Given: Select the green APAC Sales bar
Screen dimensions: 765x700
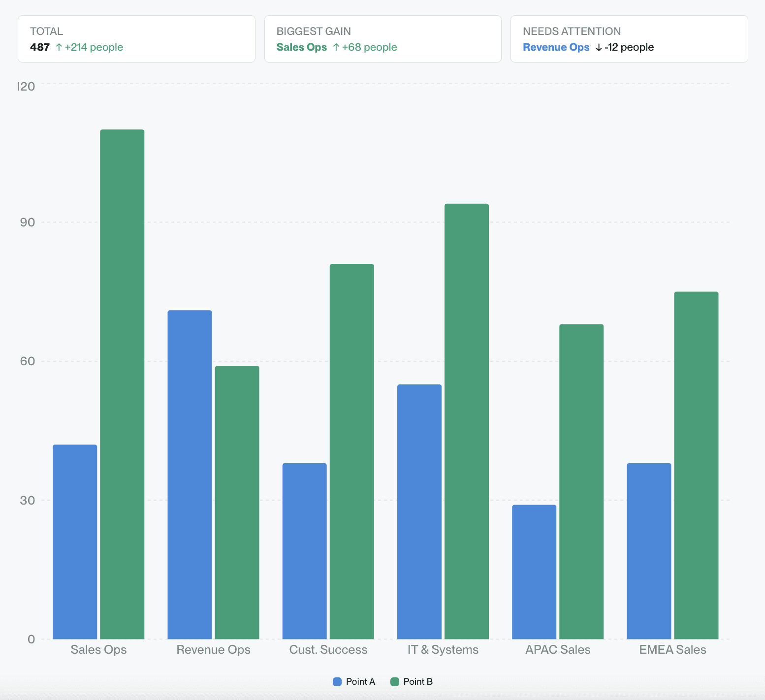Looking at the screenshot, I should [581, 481].
